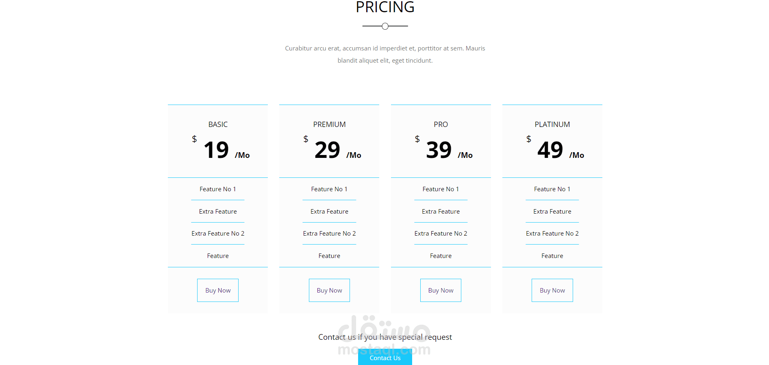769x365 pixels.
Task: Click Feature No 1 in Basic plan
Action: 218,189
